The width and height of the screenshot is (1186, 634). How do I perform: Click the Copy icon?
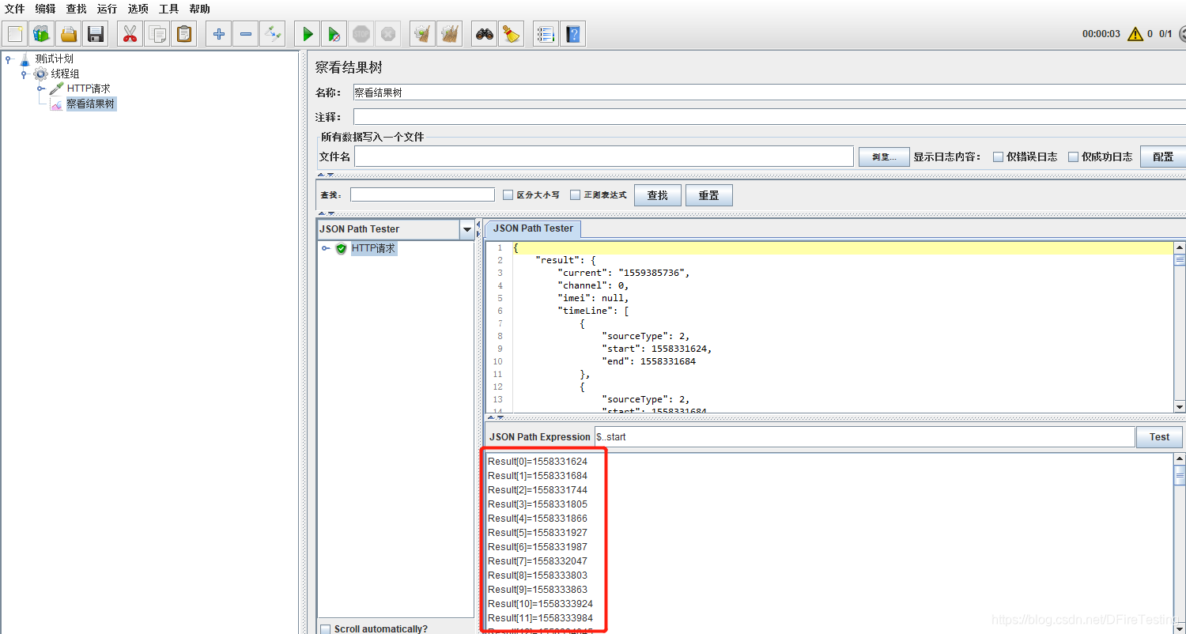pyautogui.click(x=157, y=34)
